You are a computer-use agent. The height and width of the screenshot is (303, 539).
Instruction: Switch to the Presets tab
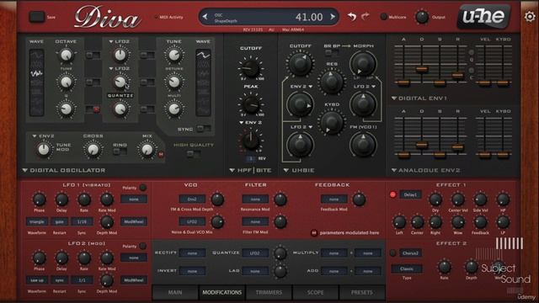coord(362,292)
